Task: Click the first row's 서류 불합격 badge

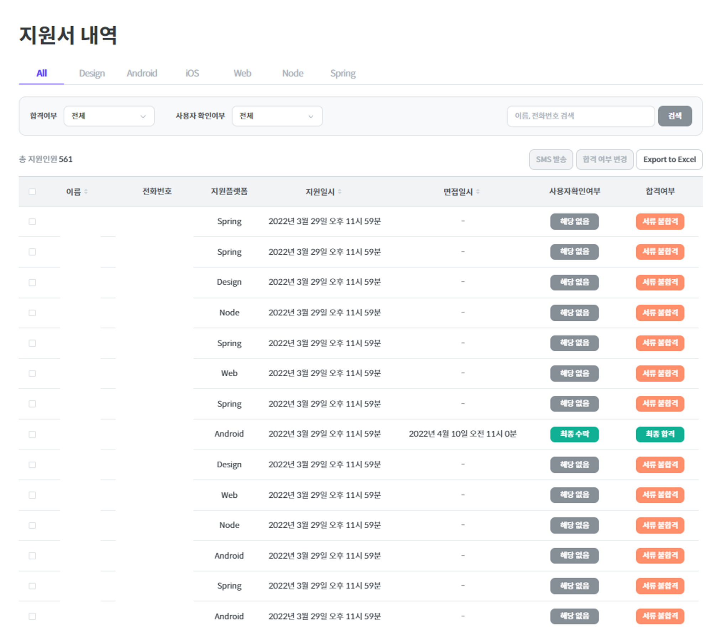Action: pyautogui.click(x=660, y=221)
